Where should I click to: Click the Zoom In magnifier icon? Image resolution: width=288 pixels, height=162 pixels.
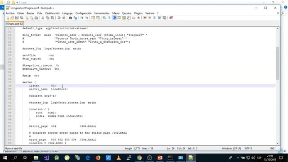(82, 18)
